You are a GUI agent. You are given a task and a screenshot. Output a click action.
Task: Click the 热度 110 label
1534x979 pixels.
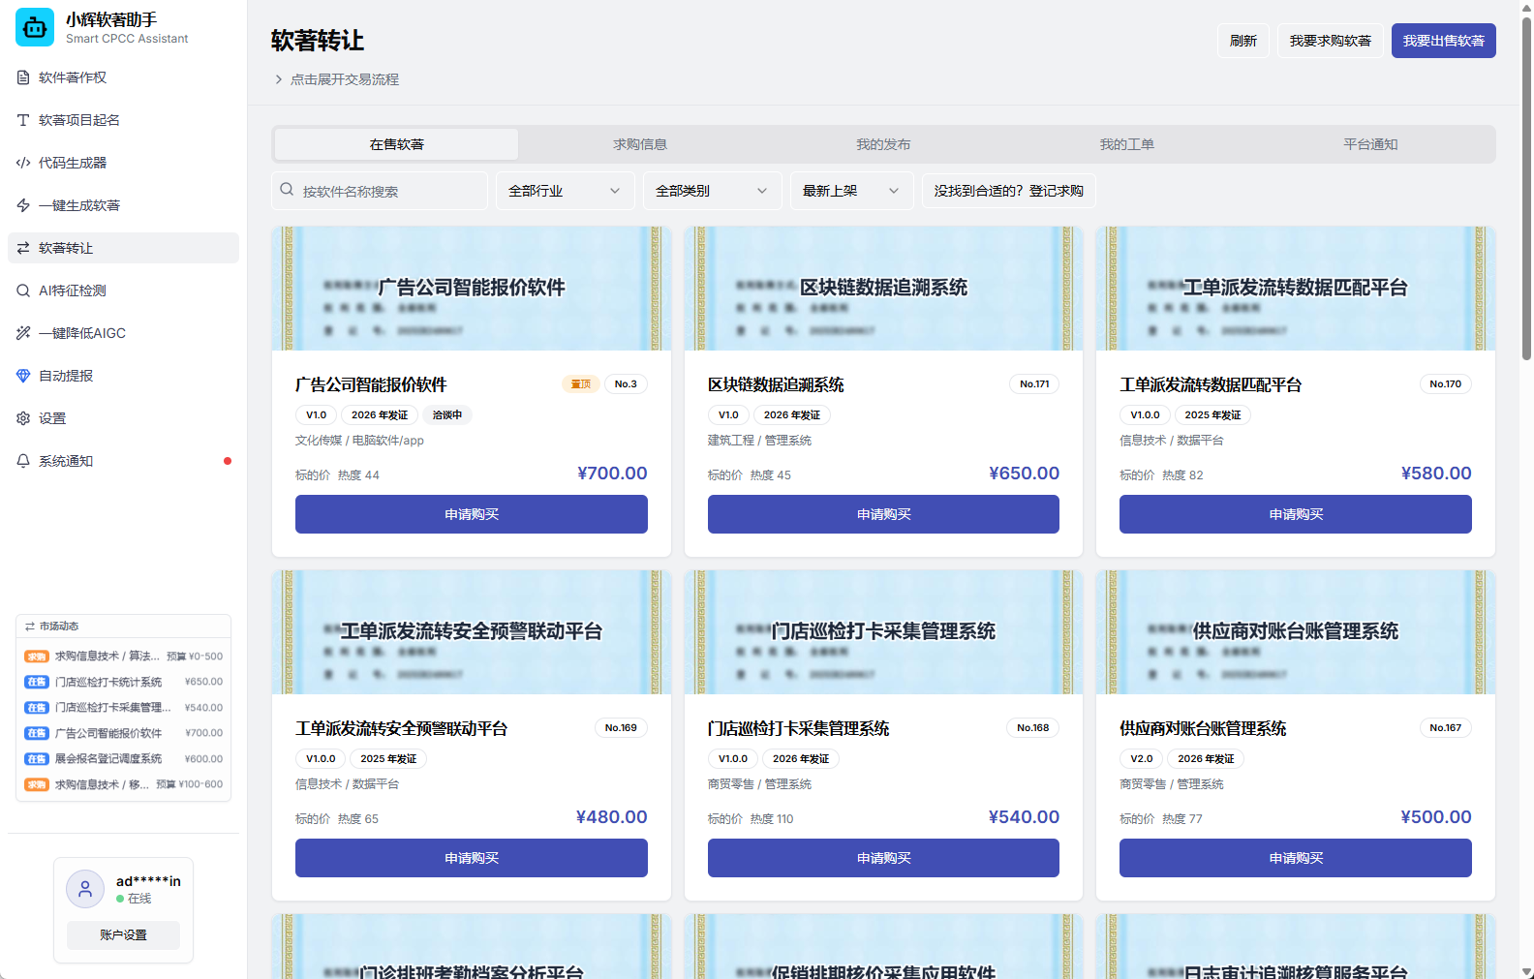[x=772, y=819]
